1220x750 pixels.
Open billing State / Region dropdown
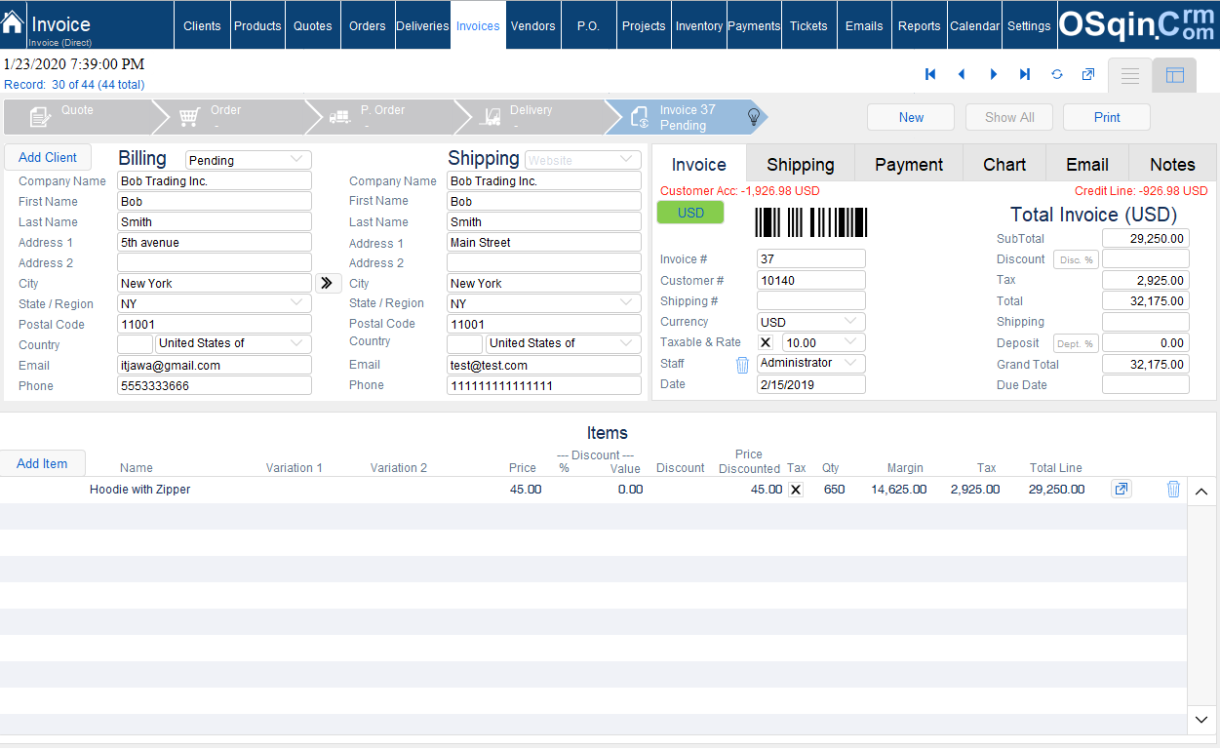215,303
